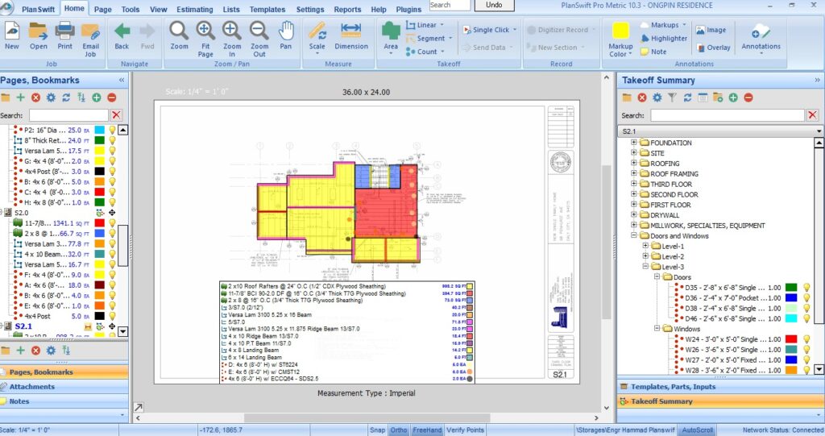This screenshot has height=436, width=825.
Task: Toggle the lightbulb for W24 window item
Action: 806,339
